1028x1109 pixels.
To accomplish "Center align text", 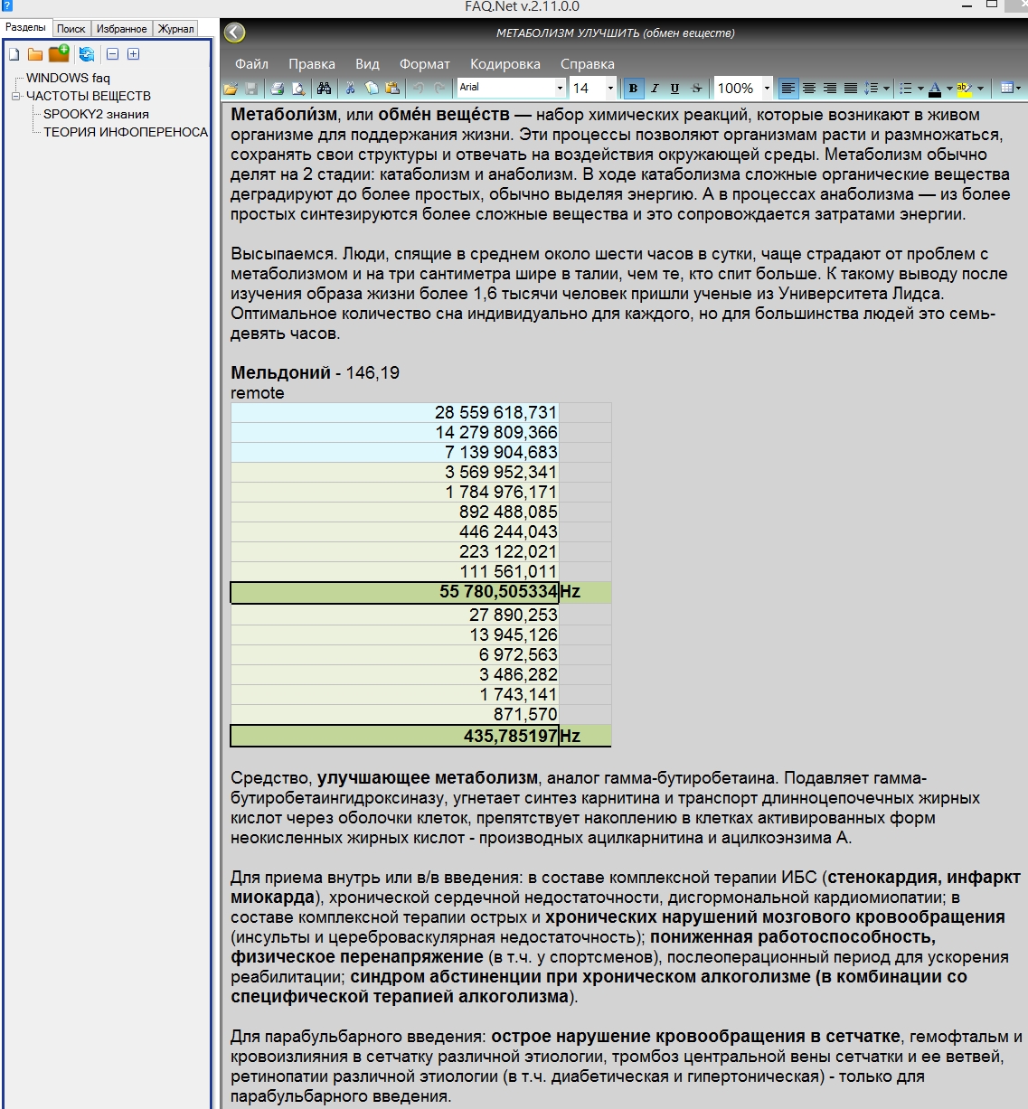I will click(809, 89).
